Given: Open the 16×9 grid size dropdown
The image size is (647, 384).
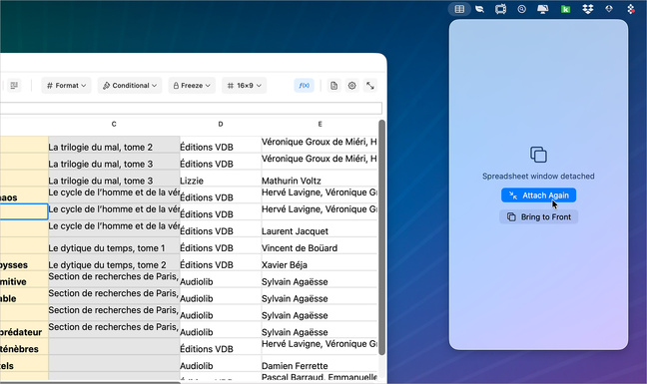Looking at the screenshot, I should 244,86.
